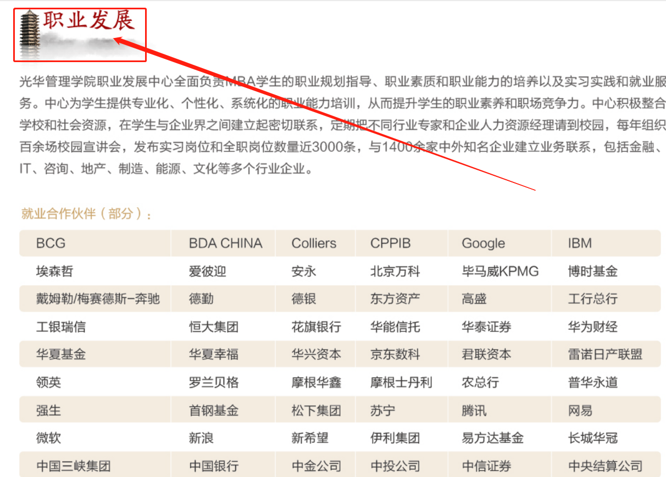Image resolution: width=666 pixels, height=477 pixels.
Task: Click the 摩根华鑫 entry
Action: (317, 382)
